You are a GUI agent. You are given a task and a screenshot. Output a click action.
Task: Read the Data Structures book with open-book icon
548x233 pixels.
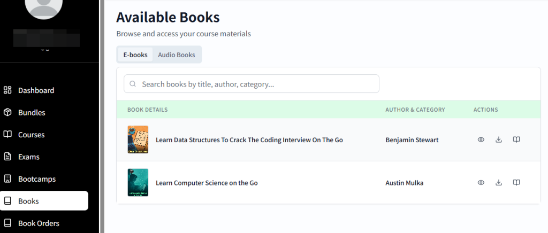(516, 139)
